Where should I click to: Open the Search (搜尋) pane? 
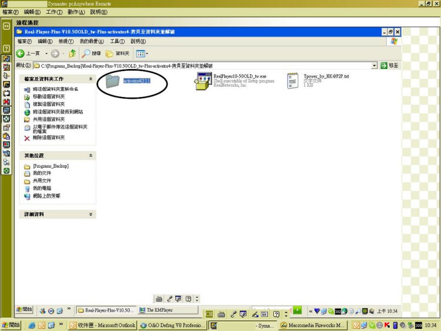pyautogui.click(x=92, y=53)
